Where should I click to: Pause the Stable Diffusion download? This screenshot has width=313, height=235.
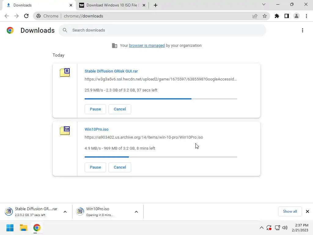(95, 109)
